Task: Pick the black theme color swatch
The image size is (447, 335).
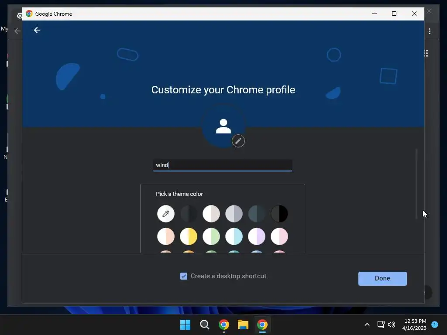Action: [x=279, y=214]
